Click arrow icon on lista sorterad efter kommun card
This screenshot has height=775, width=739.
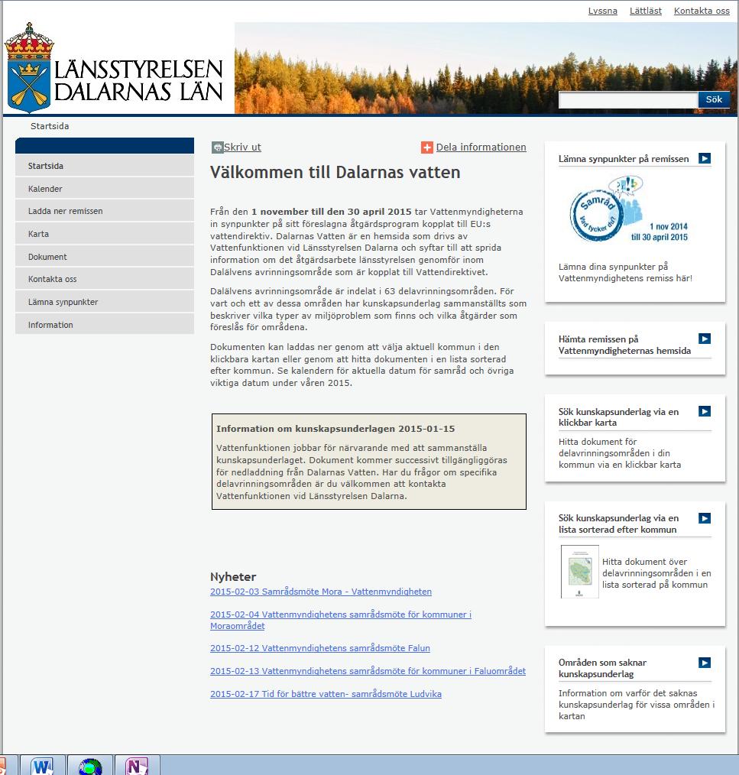pos(705,518)
